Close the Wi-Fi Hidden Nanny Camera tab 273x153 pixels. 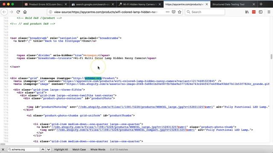coord(160,4)
